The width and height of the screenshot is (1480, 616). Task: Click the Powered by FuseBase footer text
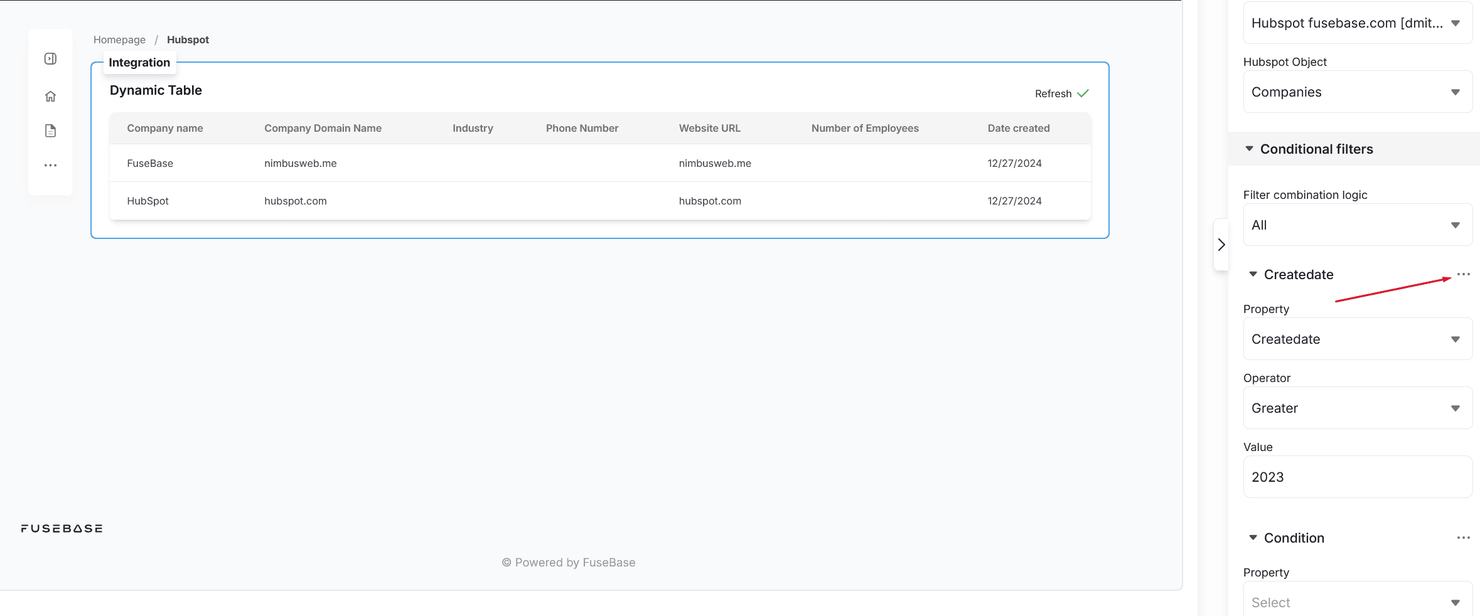coord(569,563)
